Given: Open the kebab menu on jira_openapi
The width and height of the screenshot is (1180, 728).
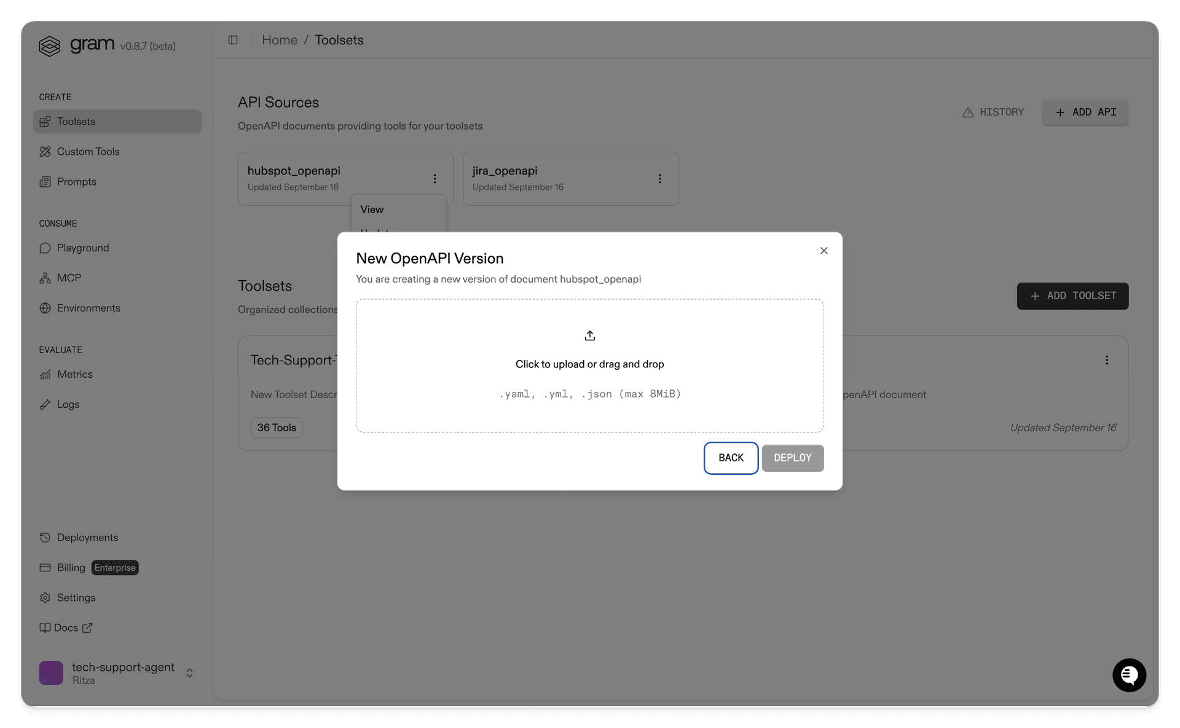Looking at the screenshot, I should point(659,179).
